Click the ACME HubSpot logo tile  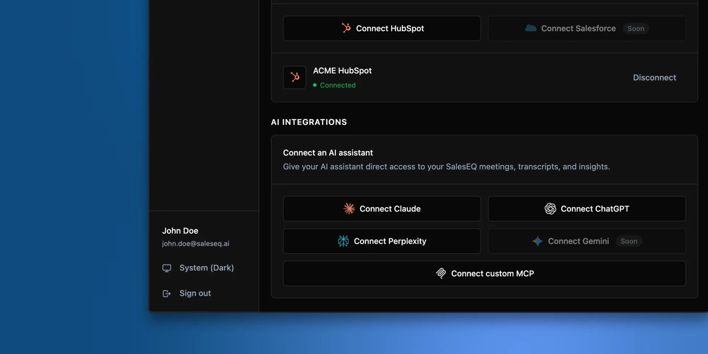click(294, 77)
